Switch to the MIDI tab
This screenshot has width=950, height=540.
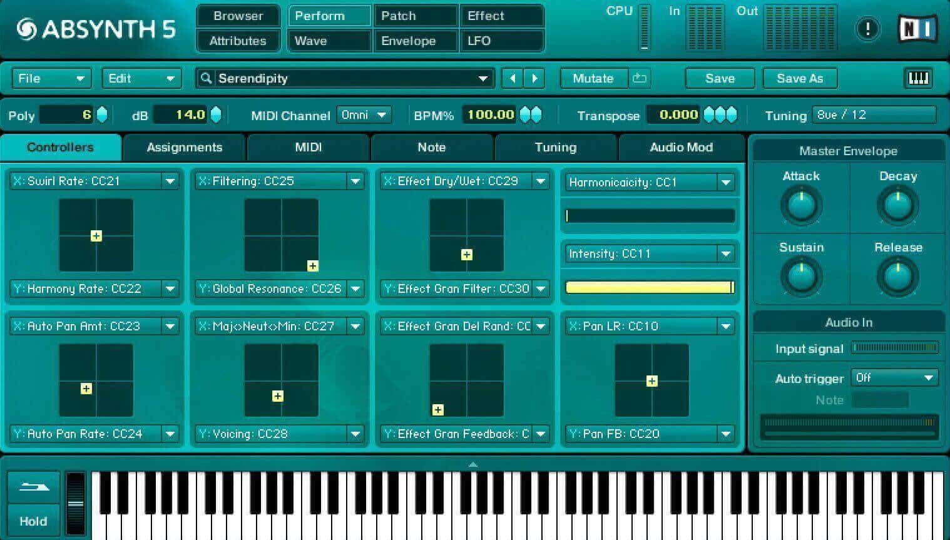(308, 147)
